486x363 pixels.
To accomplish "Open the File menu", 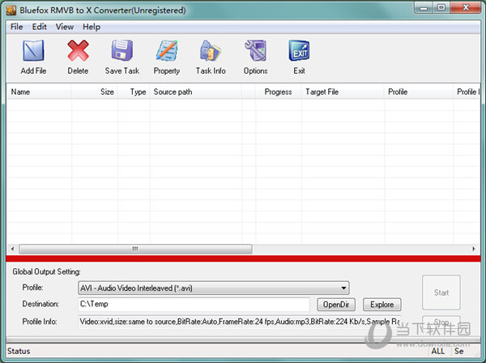I will click(x=16, y=27).
